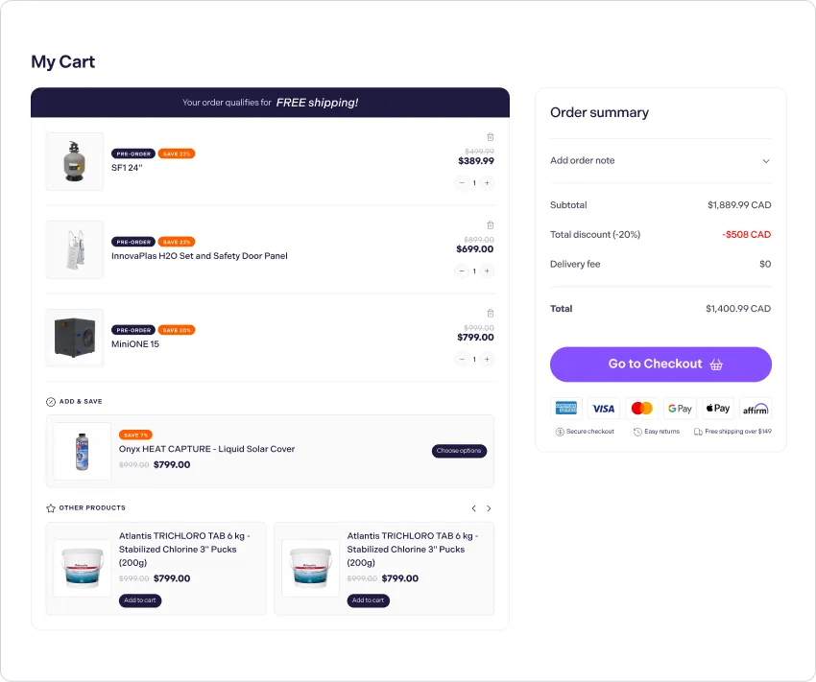
Task: Click the Add order note label
Action: (583, 160)
